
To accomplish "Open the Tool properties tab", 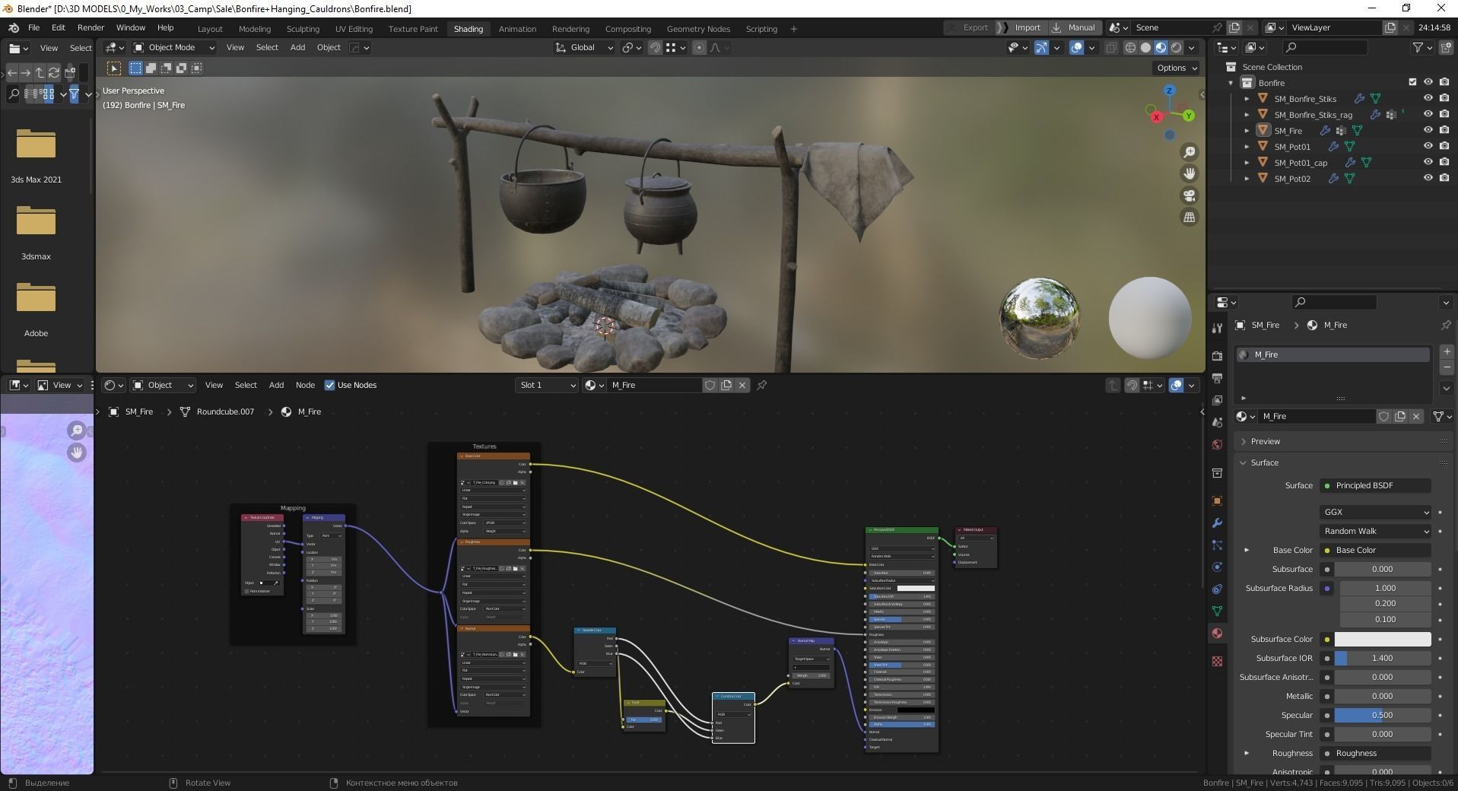I will point(1217,328).
